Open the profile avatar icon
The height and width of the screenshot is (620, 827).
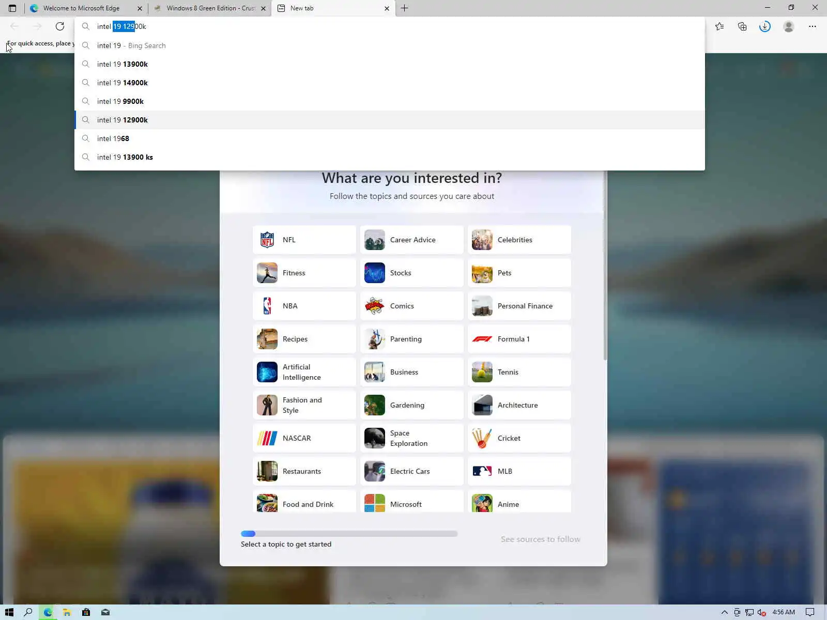click(789, 26)
